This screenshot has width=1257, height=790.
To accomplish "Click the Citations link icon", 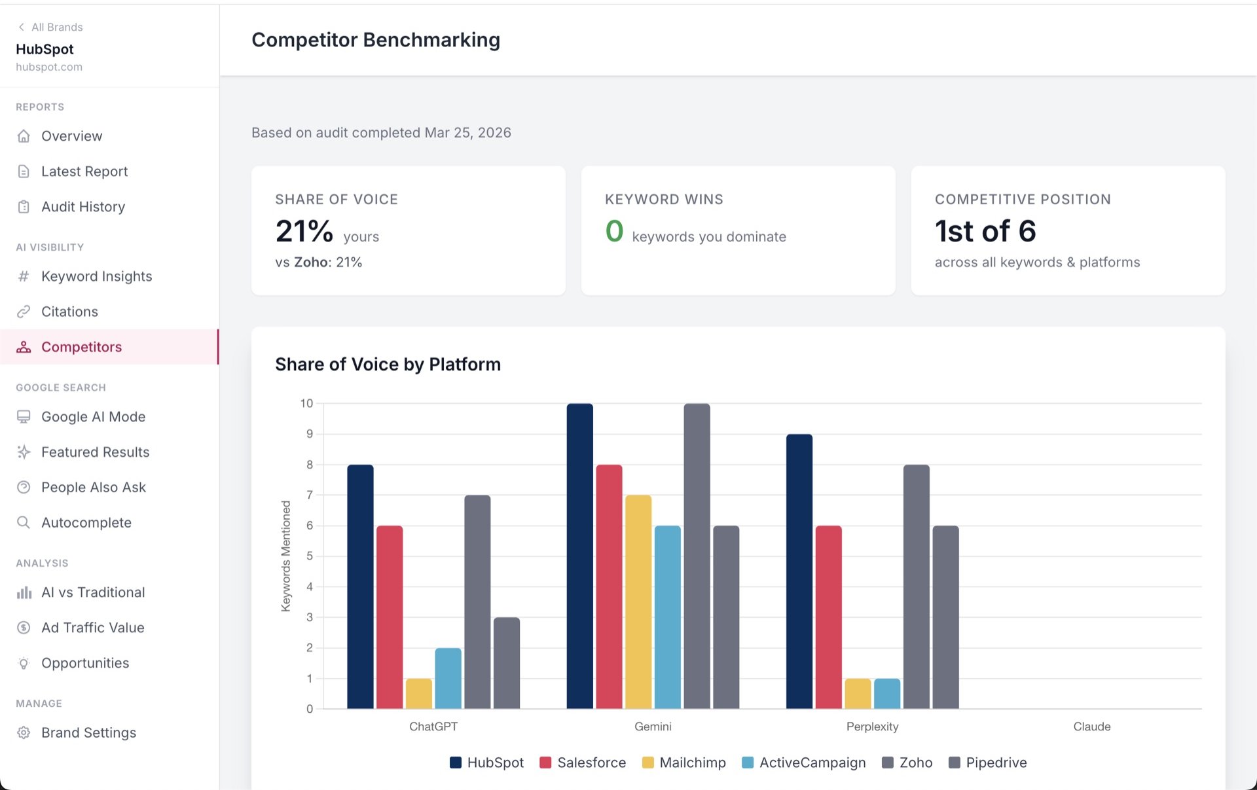I will (x=24, y=312).
